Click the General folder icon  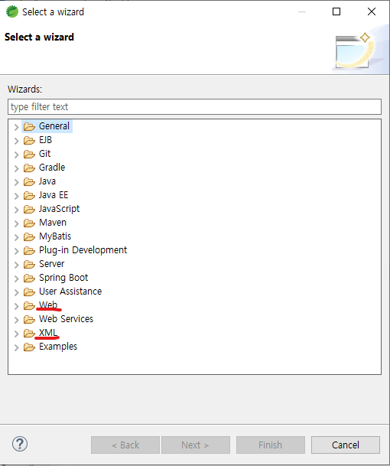coord(29,126)
